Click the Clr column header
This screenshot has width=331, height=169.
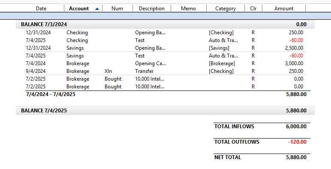253,9
